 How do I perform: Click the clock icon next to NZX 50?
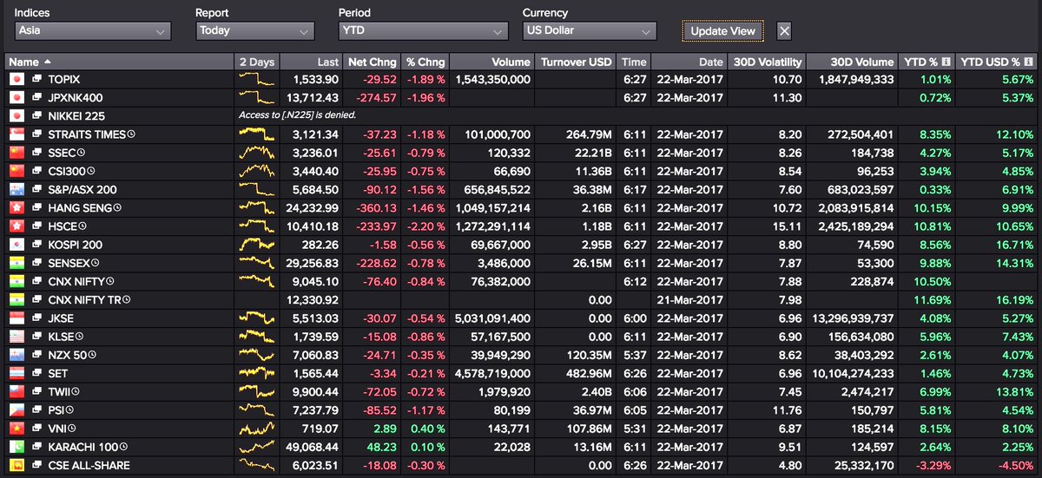[91, 355]
